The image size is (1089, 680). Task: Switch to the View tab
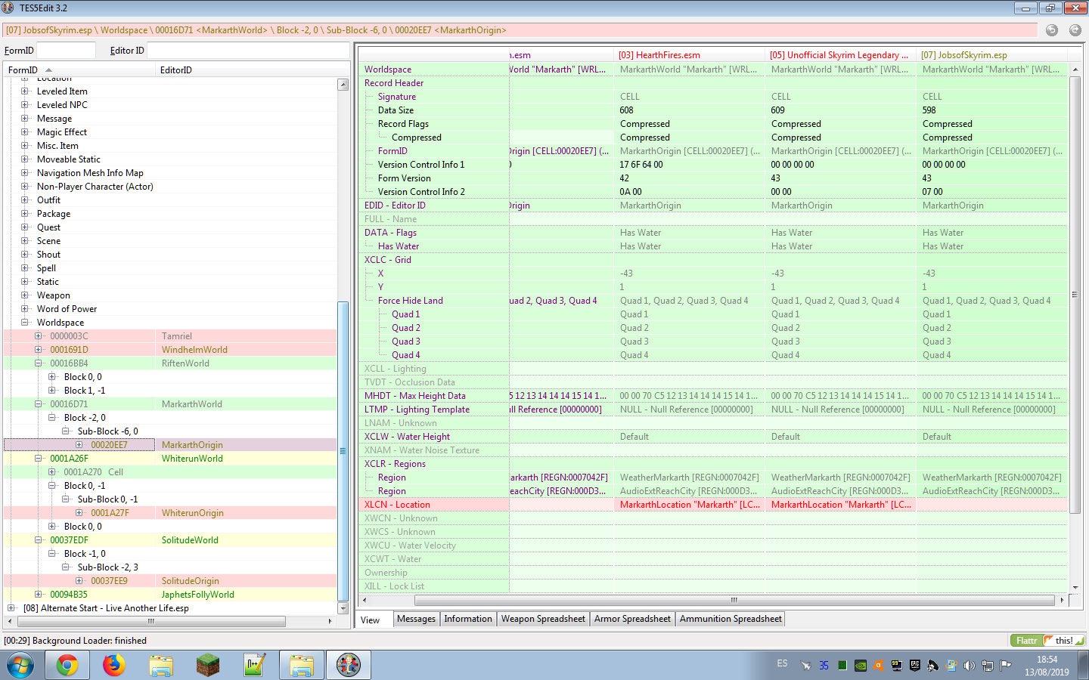pyautogui.click(x=371, y=620)
